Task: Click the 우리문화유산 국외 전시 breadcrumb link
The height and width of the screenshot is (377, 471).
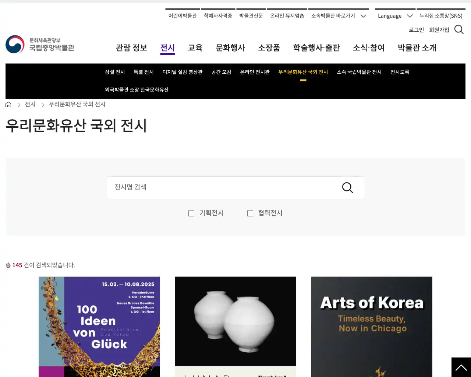Action: pyautogui.click(x=77, y=105)
